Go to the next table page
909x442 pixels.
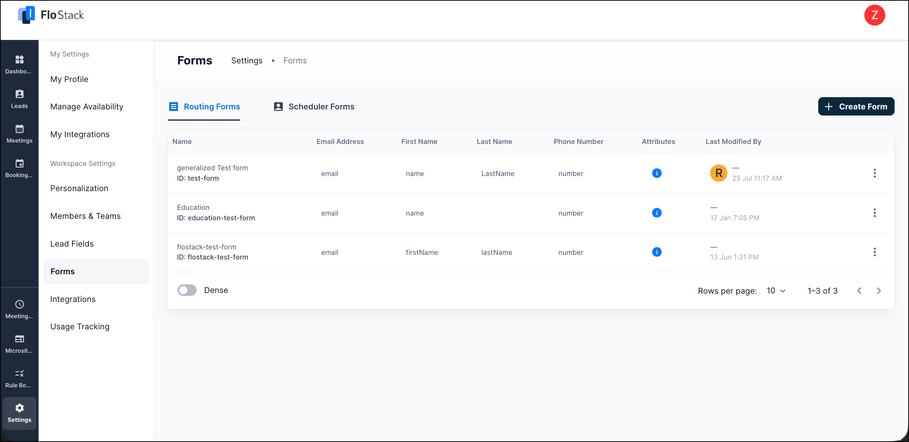(879, 290)
